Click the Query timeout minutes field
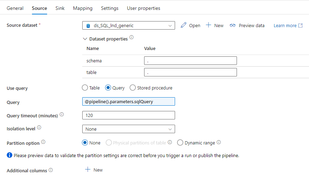This screenshot has height=186, width=309. [x=128, y=115]
